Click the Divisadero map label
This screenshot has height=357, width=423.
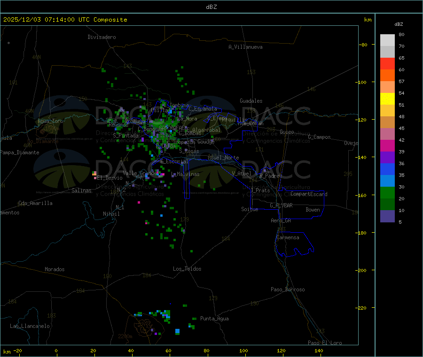(102, 37)
